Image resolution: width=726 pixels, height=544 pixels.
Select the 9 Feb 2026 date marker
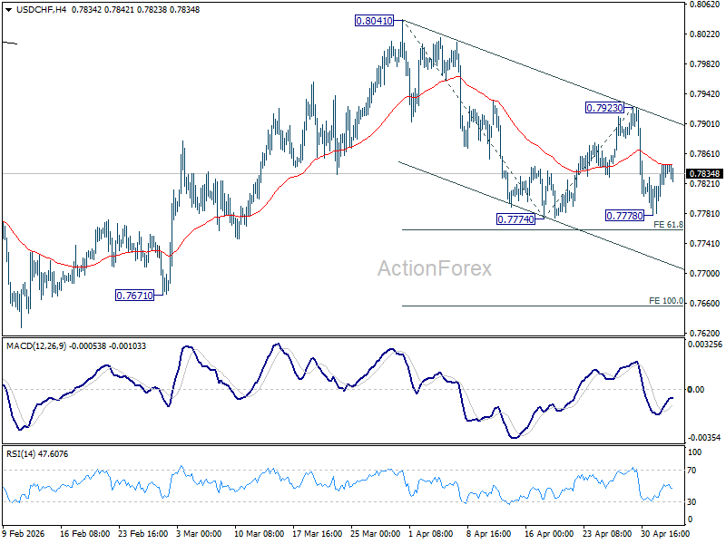click(24, 533)
